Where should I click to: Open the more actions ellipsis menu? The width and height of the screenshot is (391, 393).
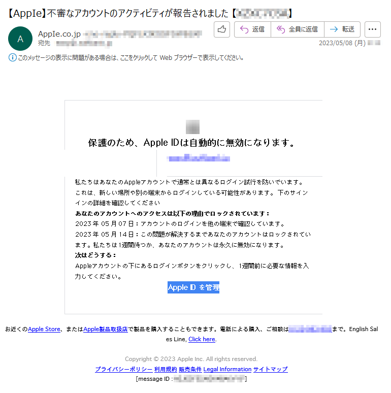click(372, 29)
